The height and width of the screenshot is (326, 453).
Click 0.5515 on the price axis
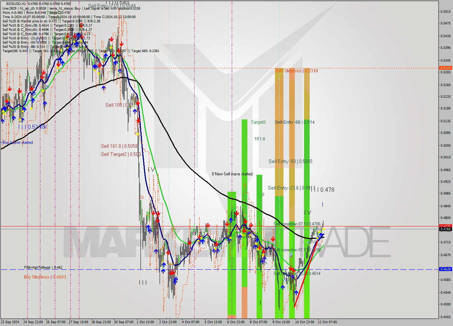(445, 12)
